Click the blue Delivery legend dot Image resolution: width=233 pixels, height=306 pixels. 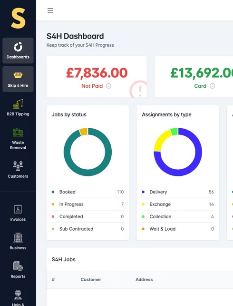point(143,192)
